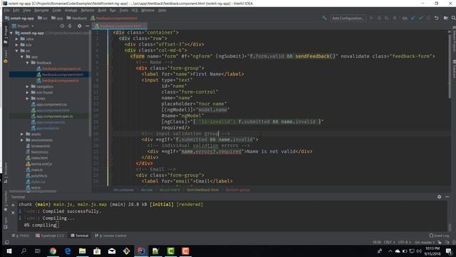Click the Stop icon in toolbar
Viewport: 456px width, 257px height.
395,18
